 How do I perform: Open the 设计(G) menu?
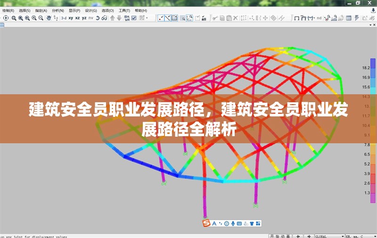(x=91, y=10)
